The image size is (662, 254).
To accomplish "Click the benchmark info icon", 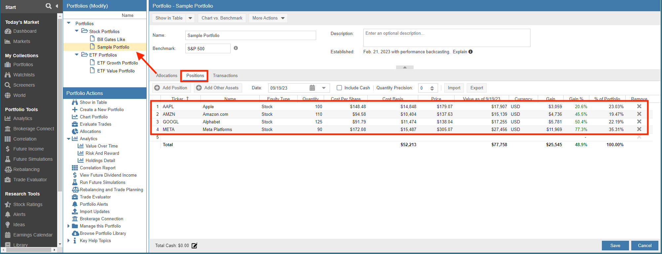I will point(236,48).
